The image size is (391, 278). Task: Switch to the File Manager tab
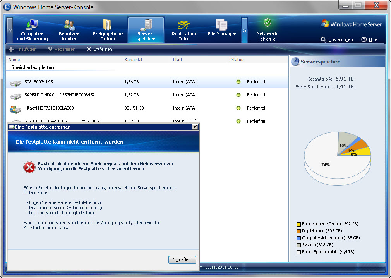222,28
